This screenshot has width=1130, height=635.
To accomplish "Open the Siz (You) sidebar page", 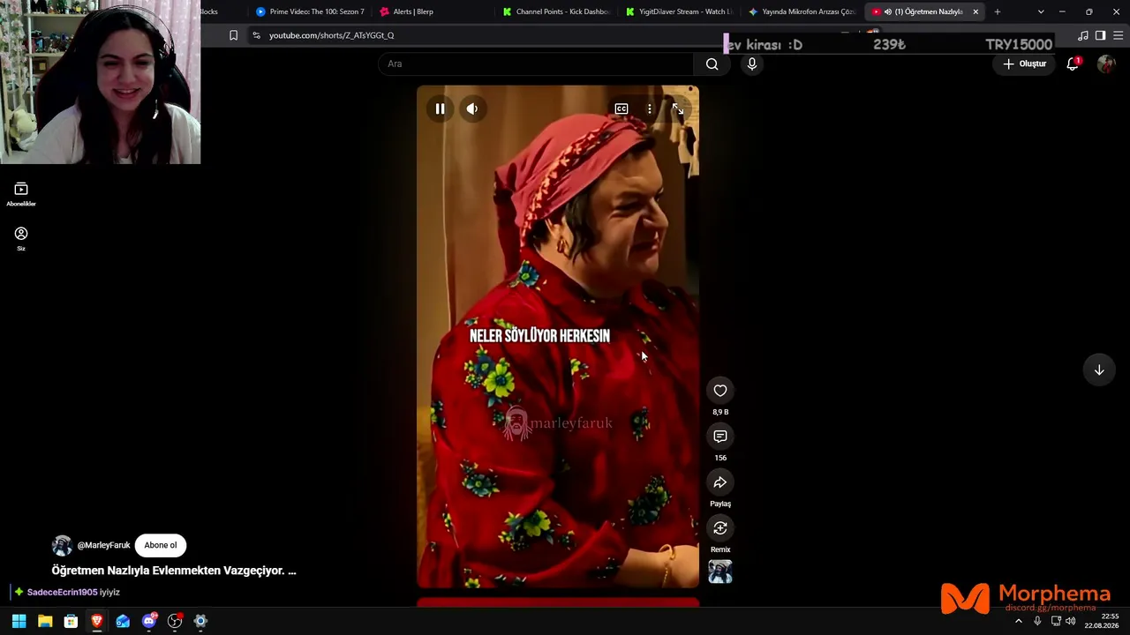I will pyautogui.click(x=21, y=239).
